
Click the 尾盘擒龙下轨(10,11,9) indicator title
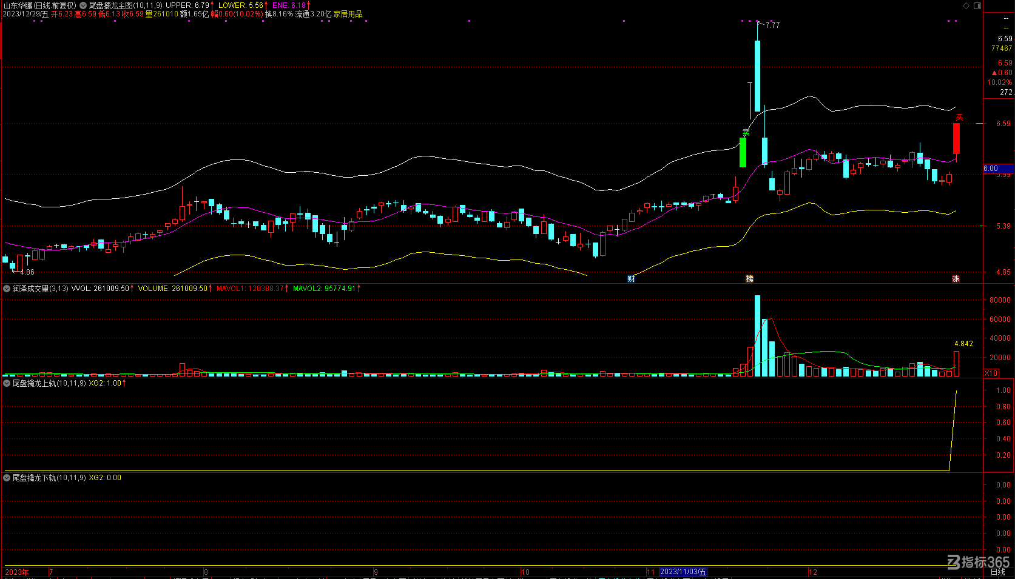tap(49, 478)
